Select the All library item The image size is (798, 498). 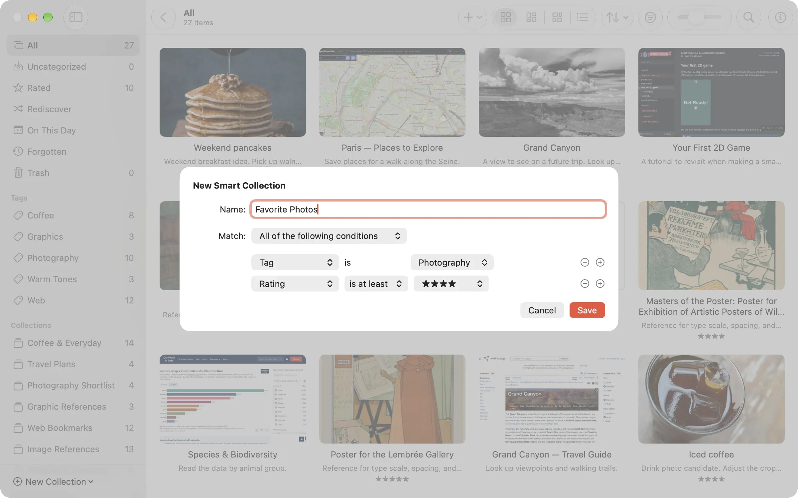point(73,45)
